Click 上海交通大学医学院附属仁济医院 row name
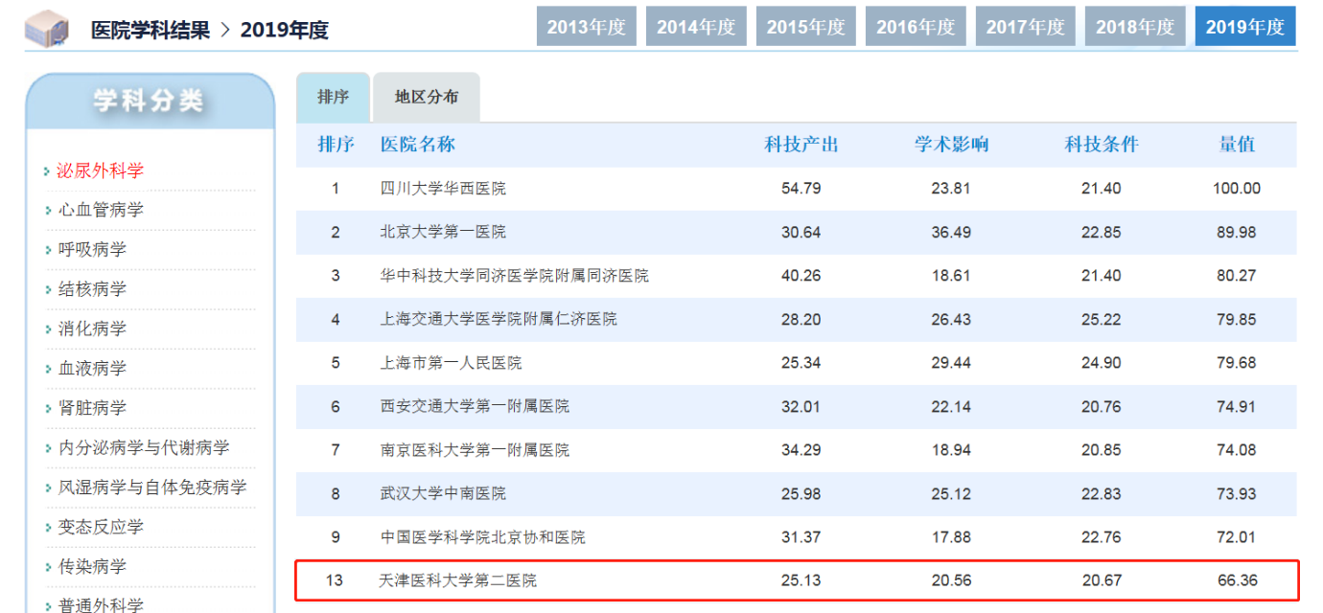This screenshot has height=613, width=1323. 499,319
